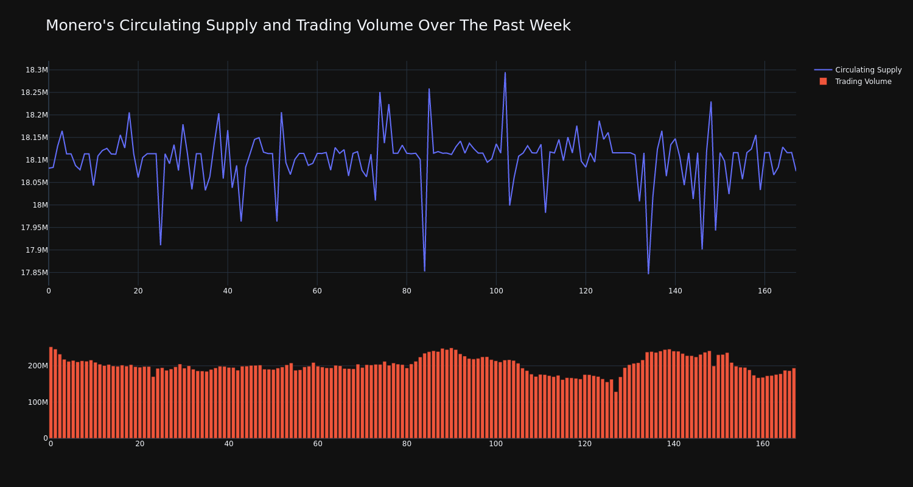Click the 18.3M y-axis label
The height and width of the screenshot is (487, 913).
point(37,70)
